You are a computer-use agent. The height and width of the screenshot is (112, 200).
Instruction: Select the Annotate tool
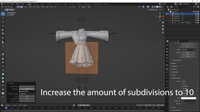click(3, 38)
